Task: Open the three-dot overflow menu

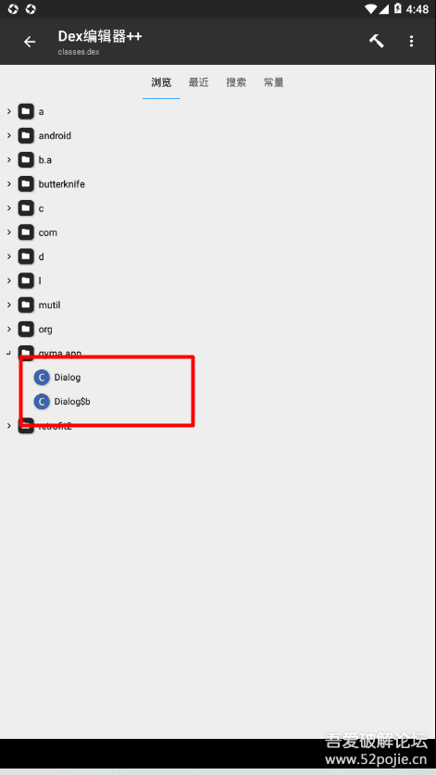Action: (411, 42)
